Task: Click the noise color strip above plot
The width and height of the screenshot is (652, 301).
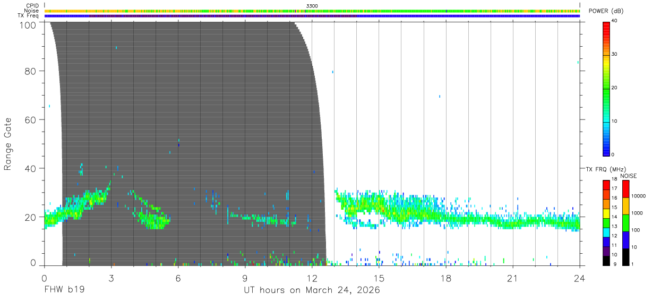Action: pyautogui.click(x=312, y=11)
